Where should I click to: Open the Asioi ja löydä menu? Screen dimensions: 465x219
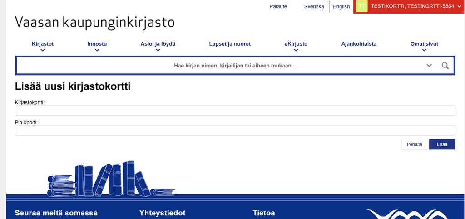(158, 44)
